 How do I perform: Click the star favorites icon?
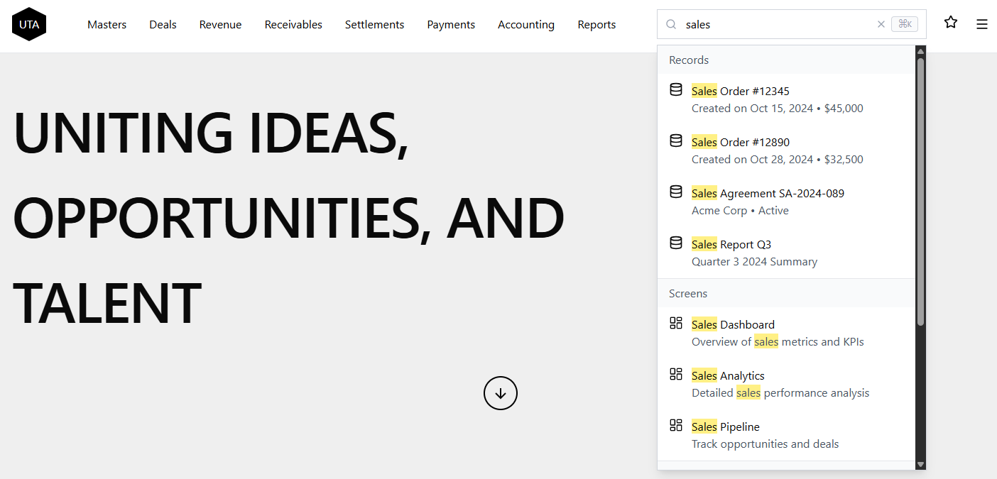click(x=951, y=22)
